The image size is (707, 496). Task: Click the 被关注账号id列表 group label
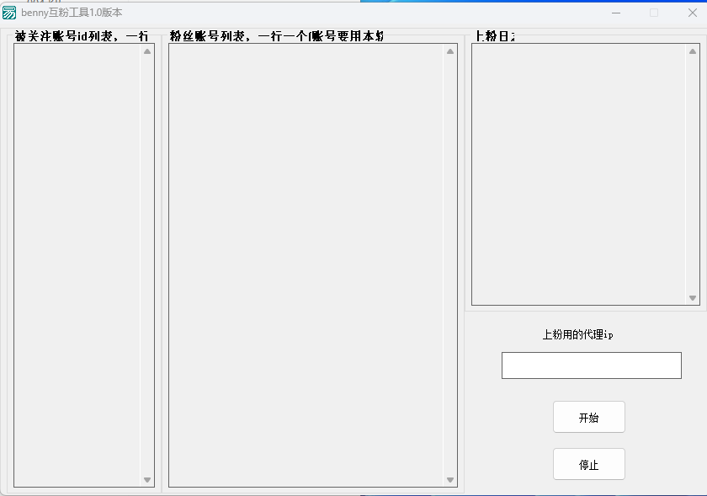point(81,36)
